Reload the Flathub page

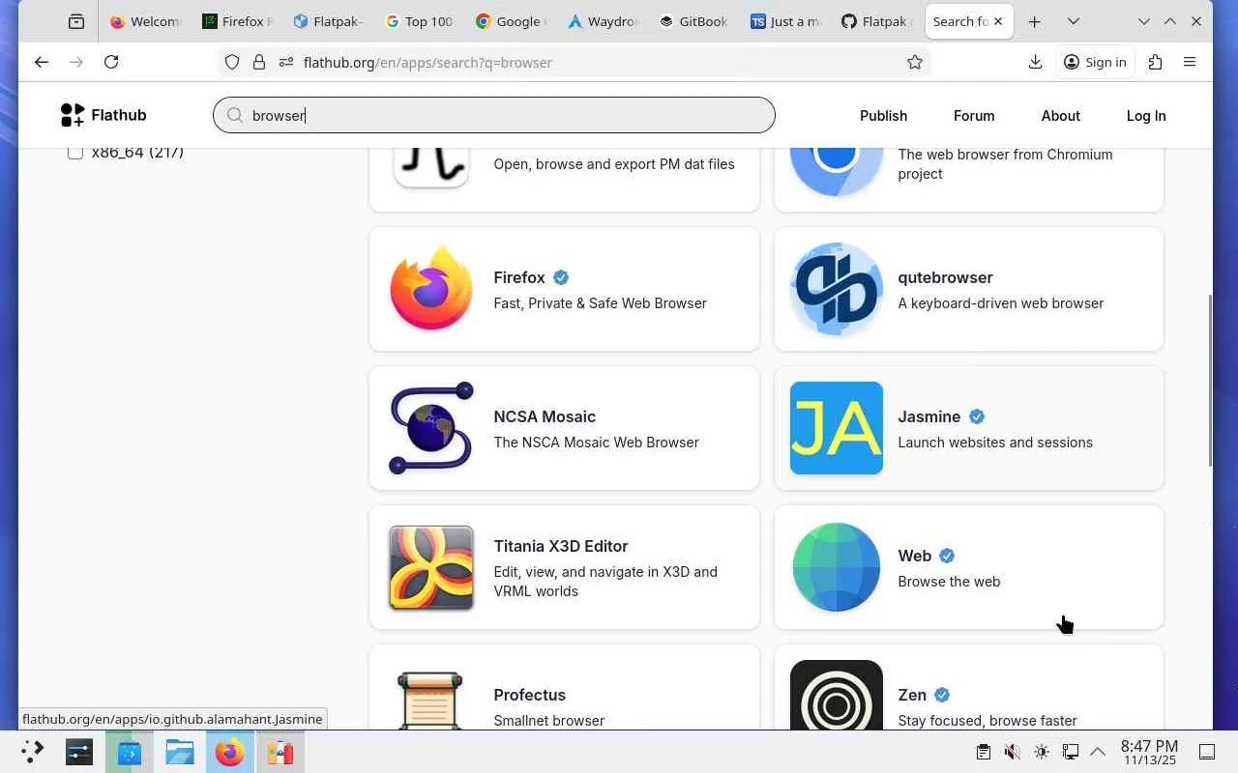[x=111, y=62]
